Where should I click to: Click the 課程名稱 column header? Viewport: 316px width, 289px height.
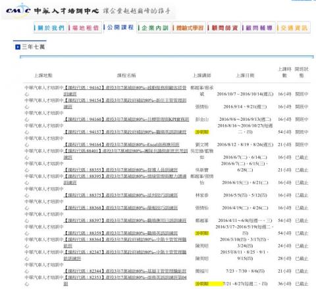point(126,76)
